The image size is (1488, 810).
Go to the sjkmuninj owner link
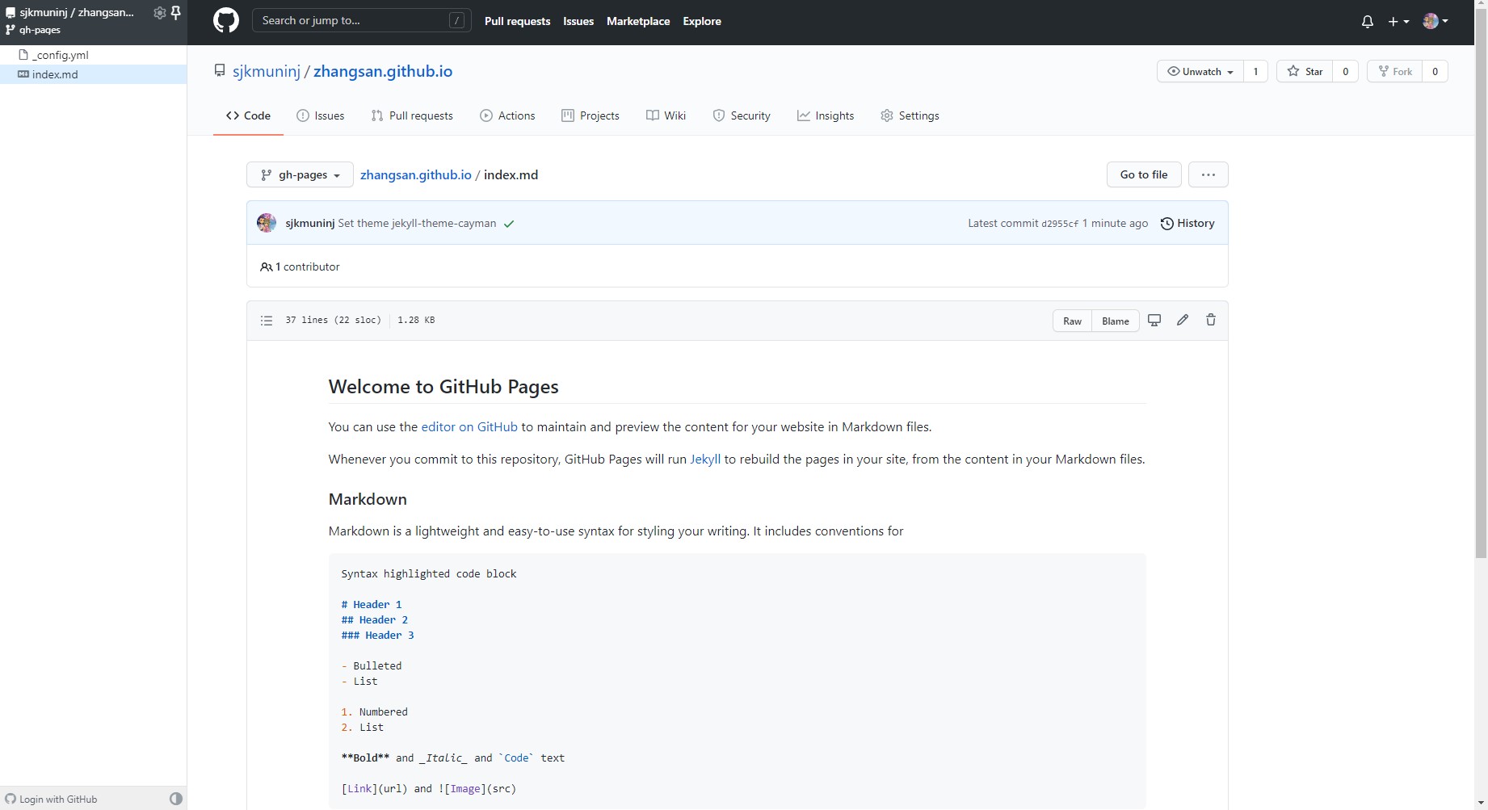(x=267, y=71)
